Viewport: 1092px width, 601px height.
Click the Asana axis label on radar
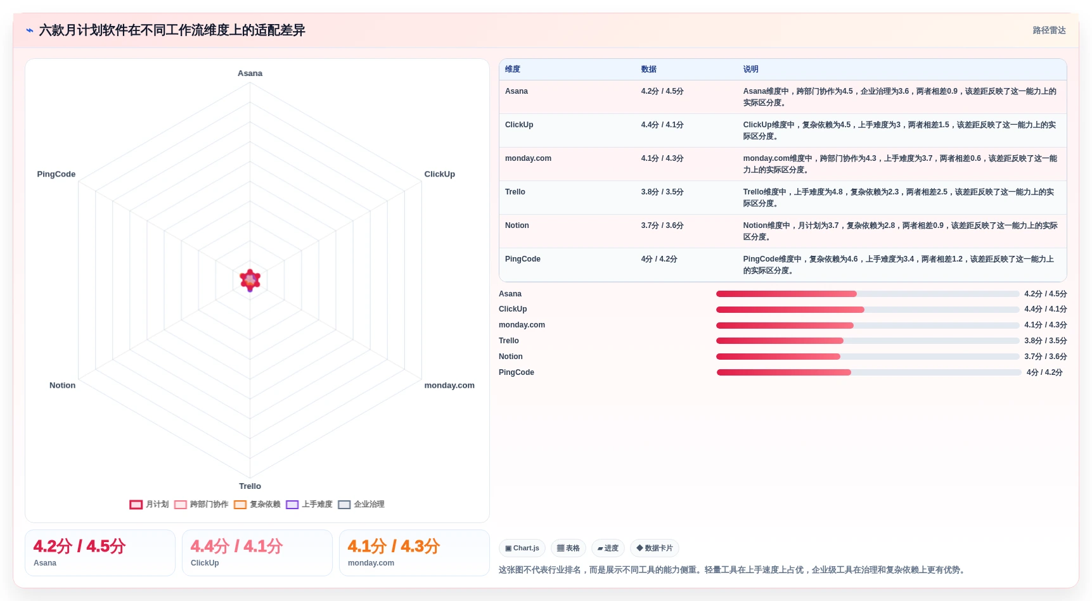[250, 73]
